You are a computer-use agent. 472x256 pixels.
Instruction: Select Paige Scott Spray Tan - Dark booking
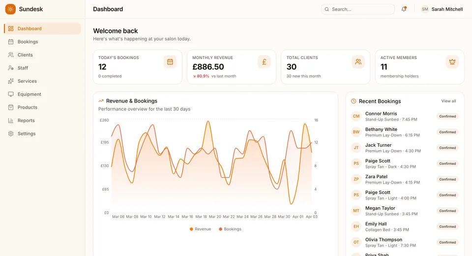405,163
